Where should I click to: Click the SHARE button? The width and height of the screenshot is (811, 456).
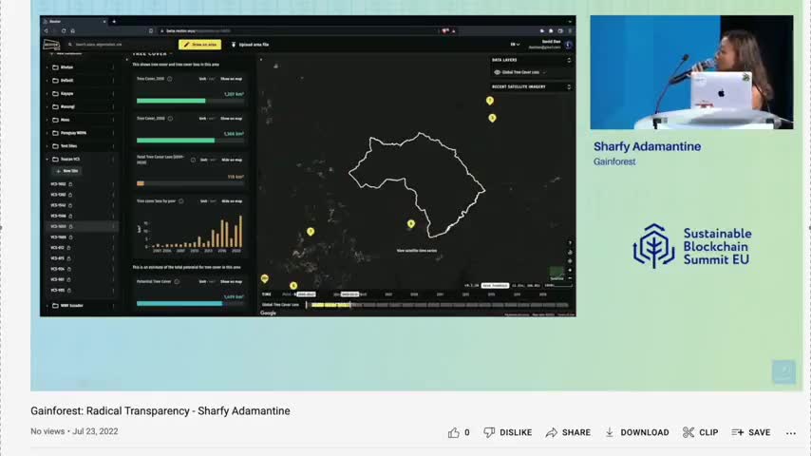pyautogui.click(x=569, y=432)
